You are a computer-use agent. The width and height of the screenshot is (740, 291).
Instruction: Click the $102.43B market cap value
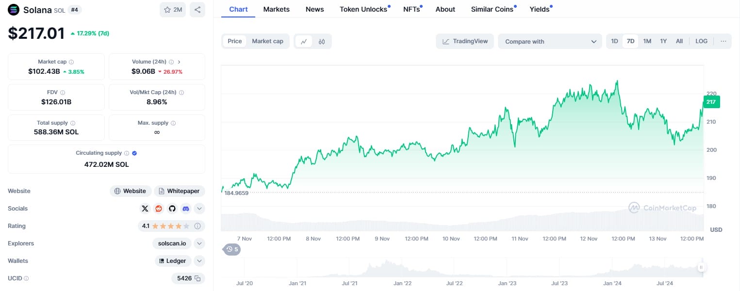pyautogui.click(x=44, y=71)
